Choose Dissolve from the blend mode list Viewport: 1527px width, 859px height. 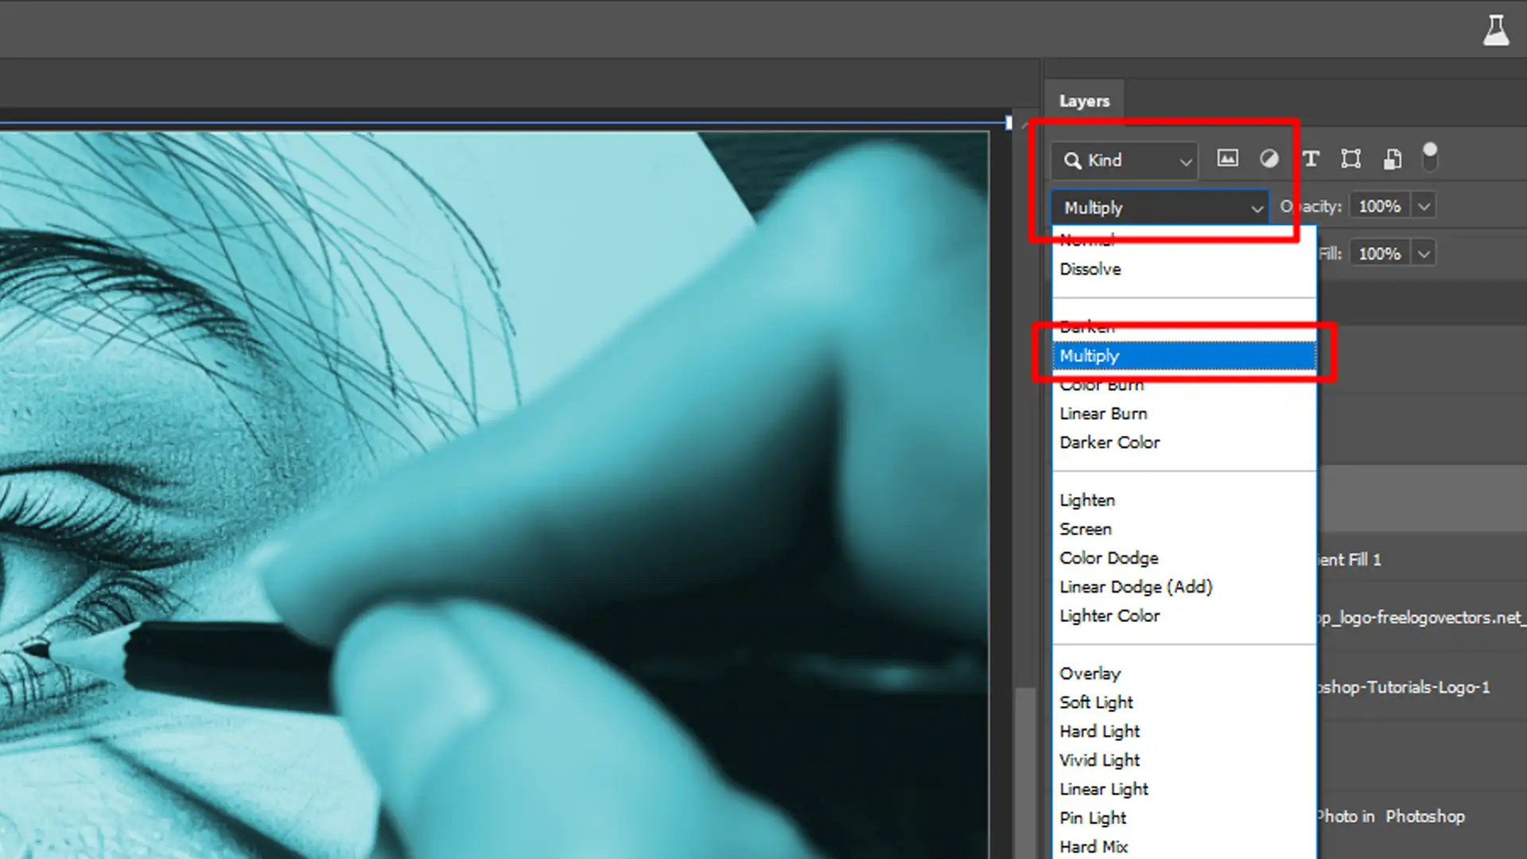pos(1090,269)
